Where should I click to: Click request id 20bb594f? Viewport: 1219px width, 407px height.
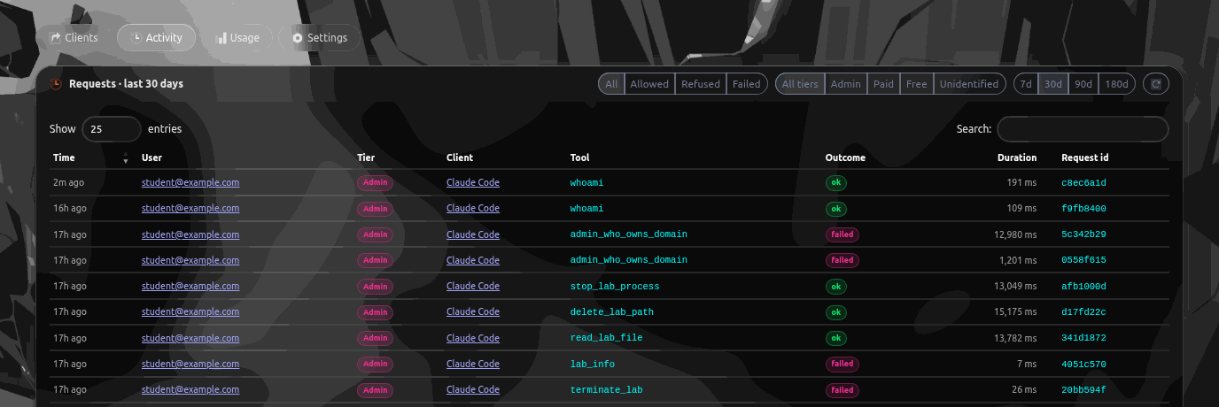(x=1083, y=390)
